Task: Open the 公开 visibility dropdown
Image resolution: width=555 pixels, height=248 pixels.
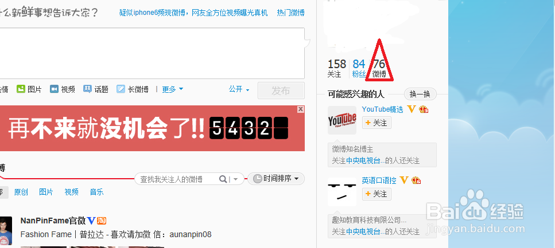Action: point(239,89)
